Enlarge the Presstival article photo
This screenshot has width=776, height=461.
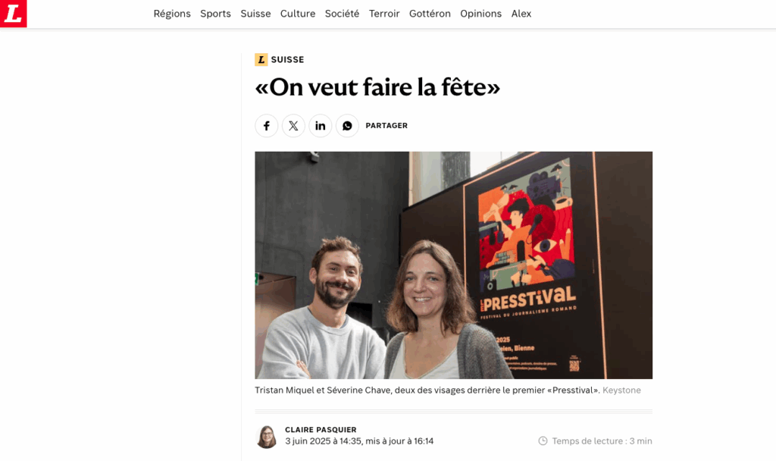[453, 265]
